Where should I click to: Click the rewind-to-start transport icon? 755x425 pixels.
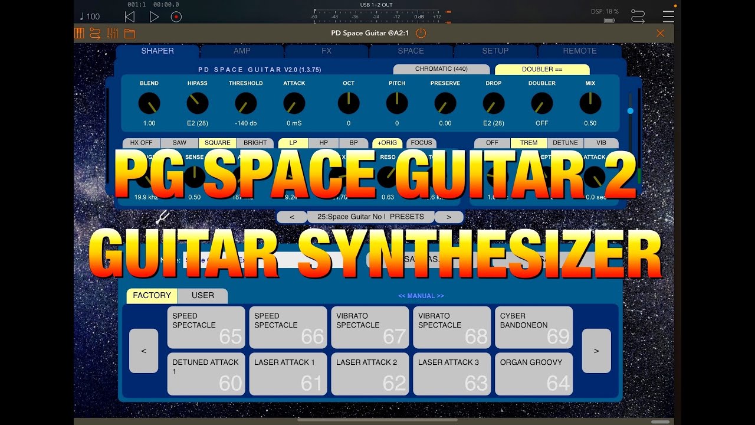130,17
